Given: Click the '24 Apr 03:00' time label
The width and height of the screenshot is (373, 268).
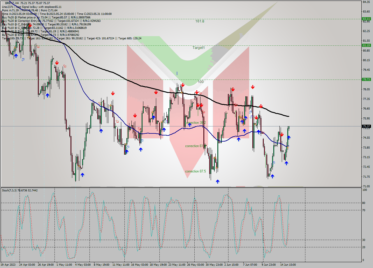Looking at the screenshot, I should tap(27, 265).
